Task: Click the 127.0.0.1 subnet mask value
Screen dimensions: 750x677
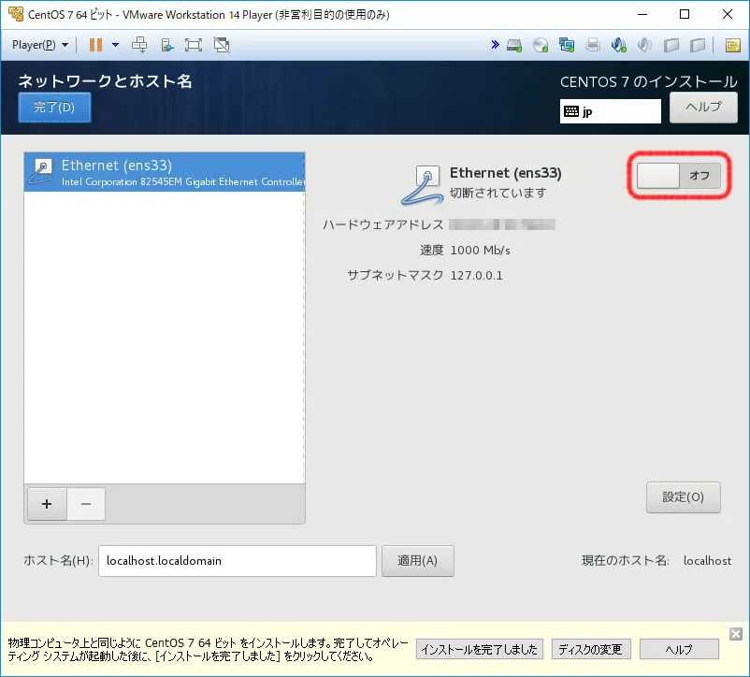Action: (476, 276)
